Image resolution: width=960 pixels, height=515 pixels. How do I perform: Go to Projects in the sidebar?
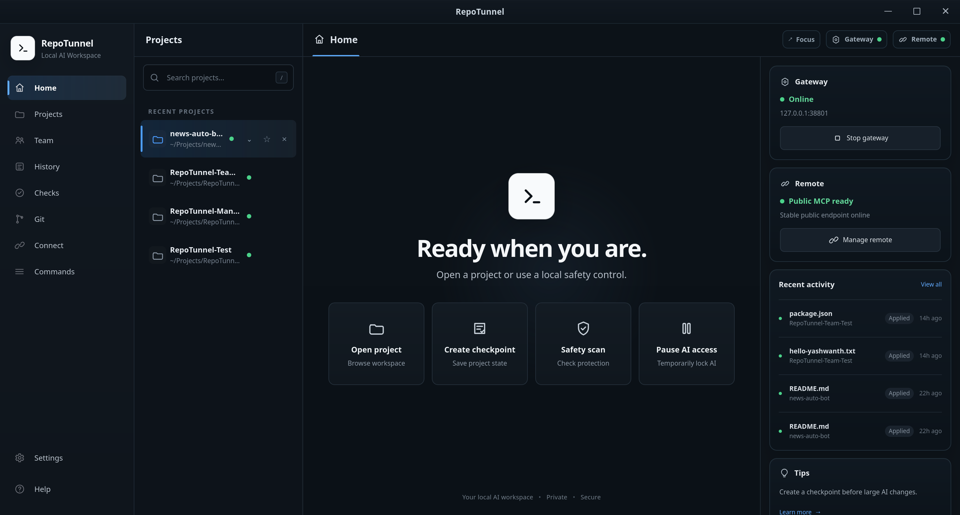pos(67,114)
